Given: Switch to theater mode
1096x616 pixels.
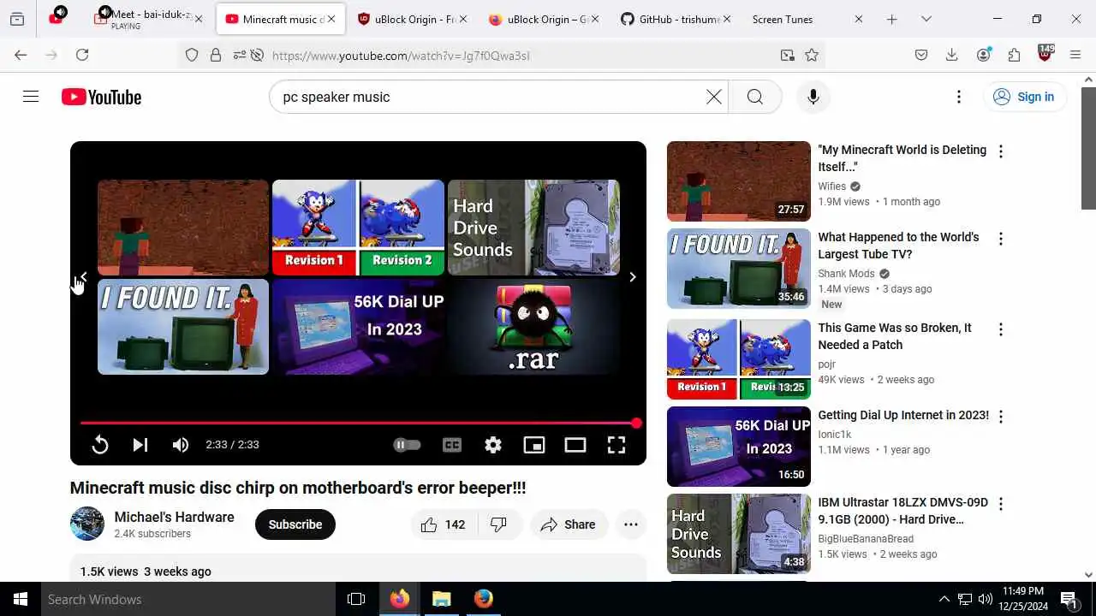Looking at the screenshot, I should 575,445.
